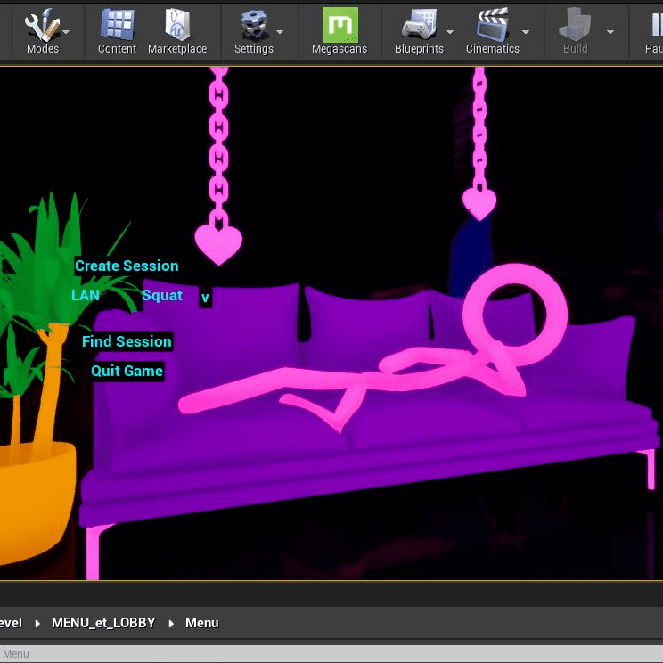Expand the Settings dropdown arrow
This screenshot has height=663, width=663.
click(x=280, y=31)
